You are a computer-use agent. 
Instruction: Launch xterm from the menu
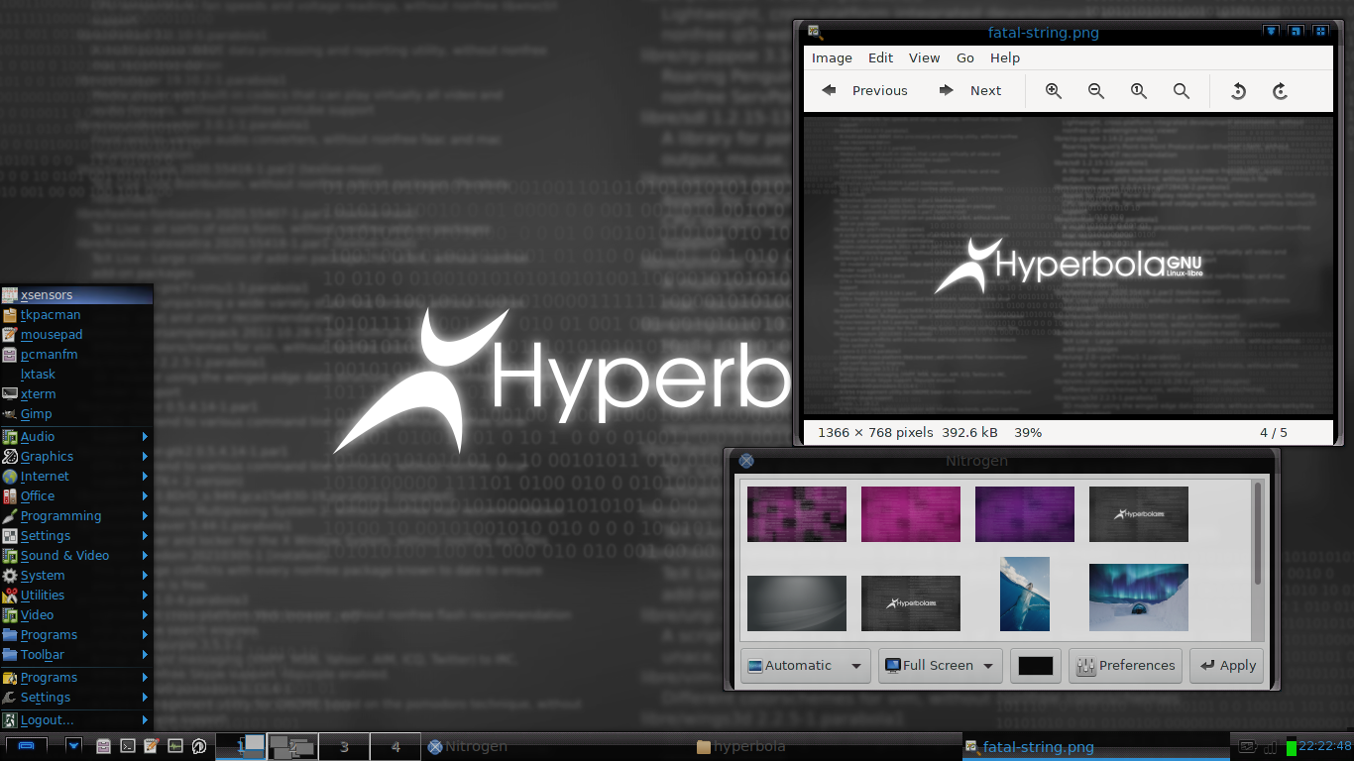pyautogui.click(x=76, y=394)
